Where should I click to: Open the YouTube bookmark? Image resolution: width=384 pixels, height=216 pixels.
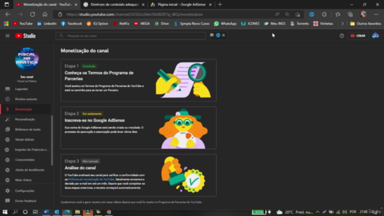point(23,23)
